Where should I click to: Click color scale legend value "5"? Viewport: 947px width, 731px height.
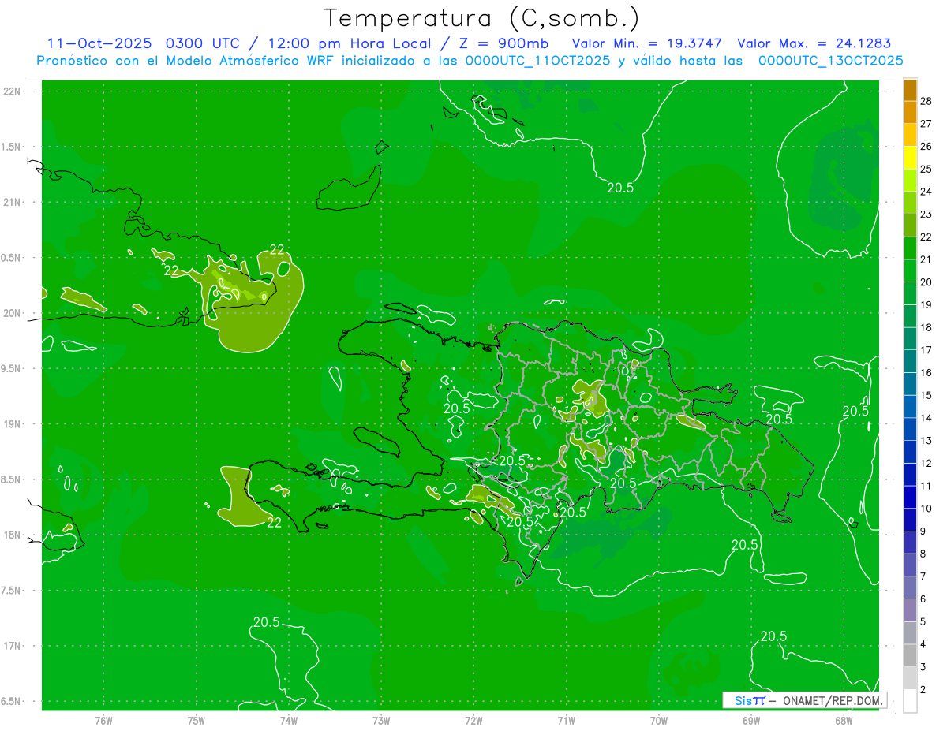pyautogui.click(x=923, y=621)
